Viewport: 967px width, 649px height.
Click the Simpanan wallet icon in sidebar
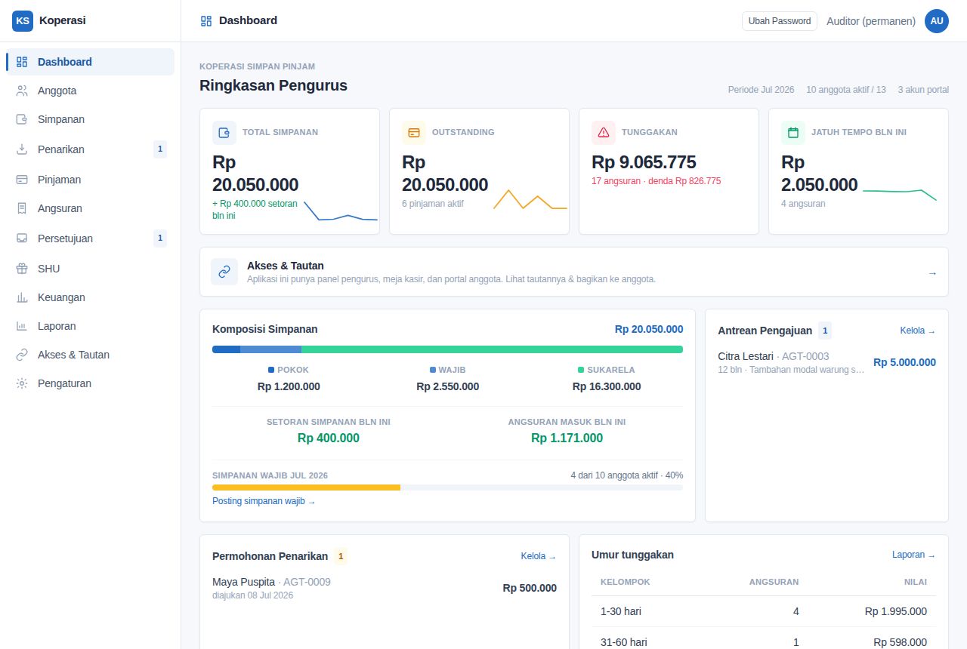tap(22, 119)
